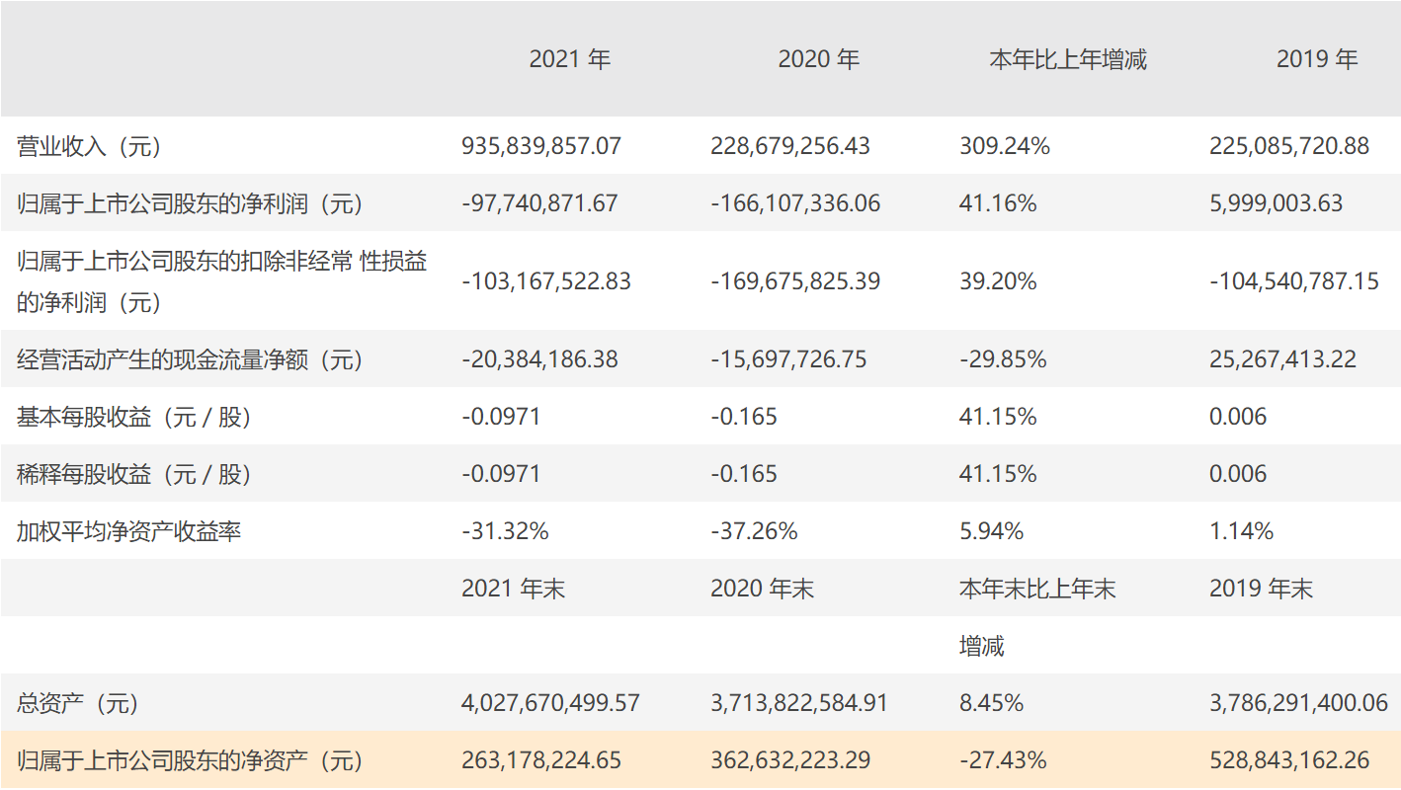The image size is (1401, 790).
Task: Click the 2021 revenue value 935,839,857.07
Action: 541,147
